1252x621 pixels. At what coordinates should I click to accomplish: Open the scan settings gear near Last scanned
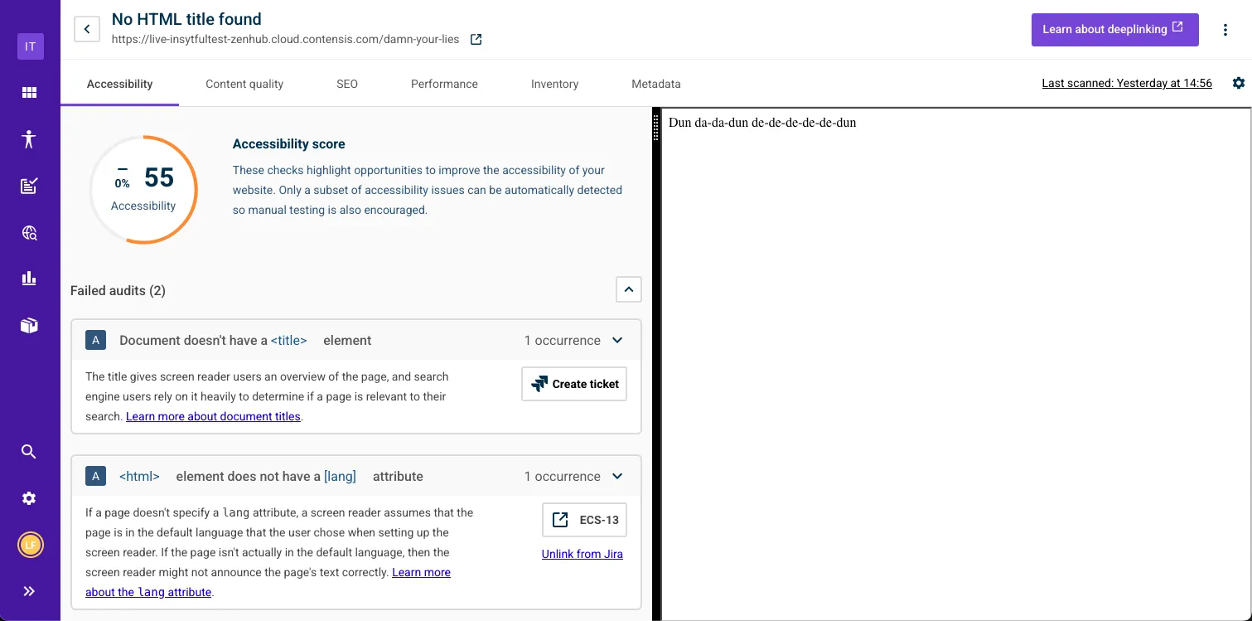(x=1239, y=83)
